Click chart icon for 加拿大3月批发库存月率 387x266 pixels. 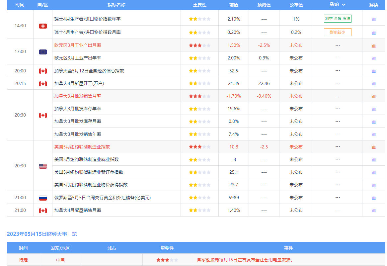point(374,122)
